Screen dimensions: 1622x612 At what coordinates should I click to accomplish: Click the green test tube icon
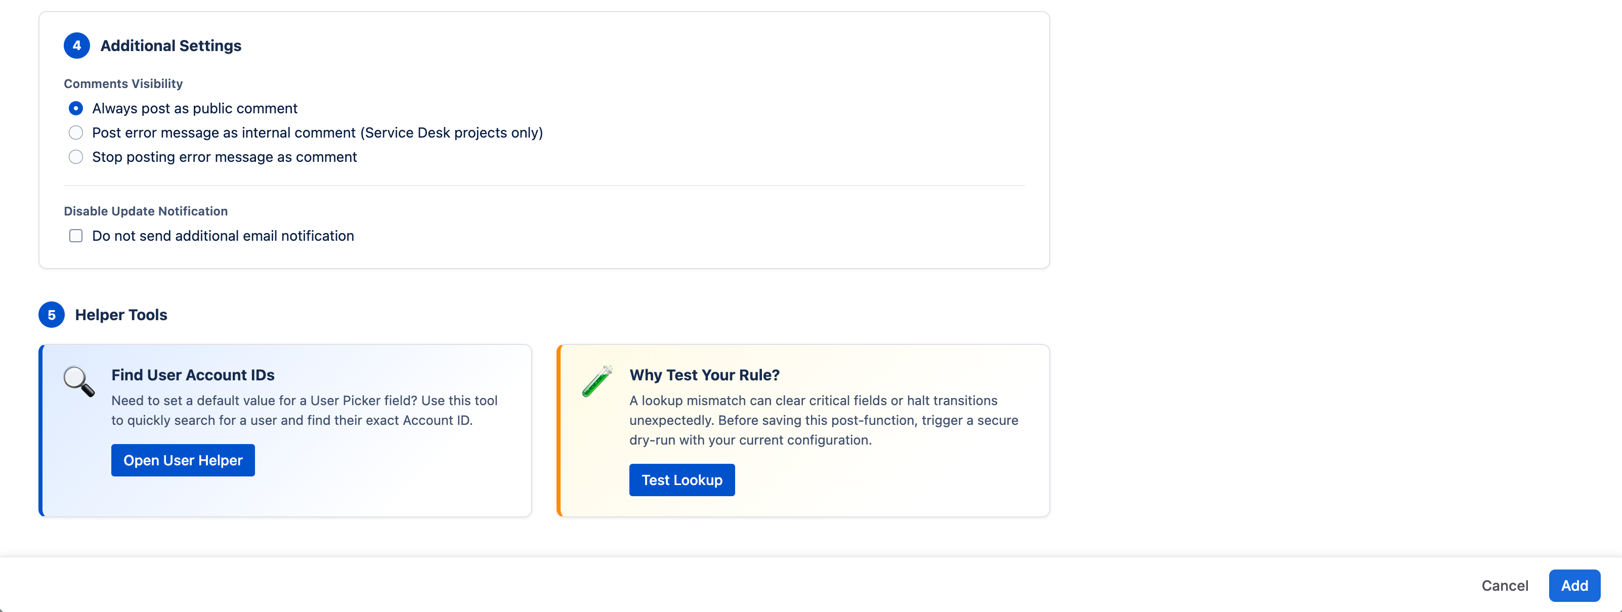(597, 381)
